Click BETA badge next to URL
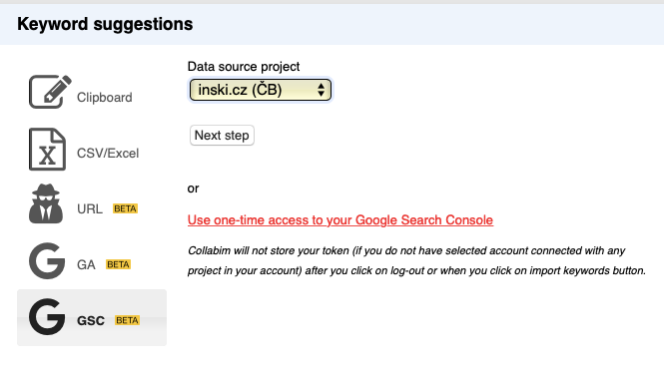The image size is (664, 380). tap(126, 208)
